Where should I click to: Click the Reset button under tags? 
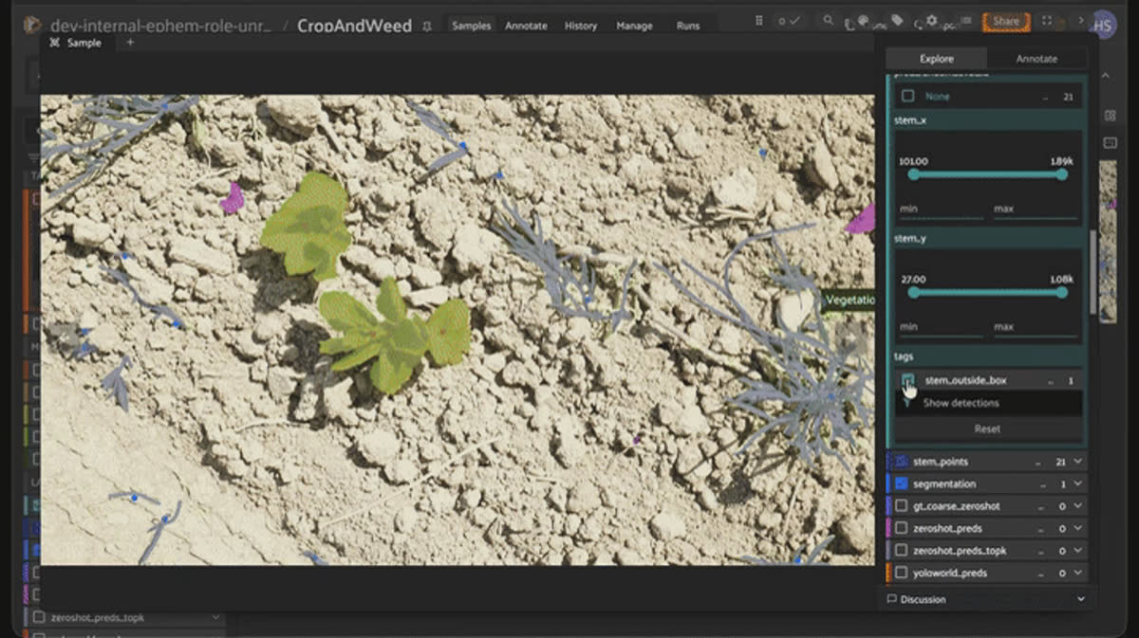[987, 428]
